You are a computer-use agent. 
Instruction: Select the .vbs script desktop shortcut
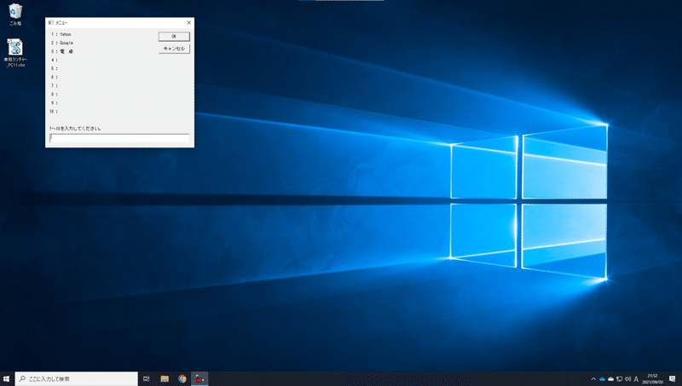[x=15, y=53]
